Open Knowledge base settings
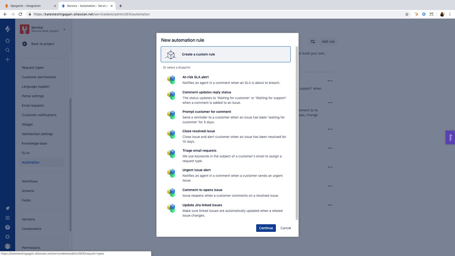Image resolution: width=455 pixels, height=256 pixels. point(34,144)
